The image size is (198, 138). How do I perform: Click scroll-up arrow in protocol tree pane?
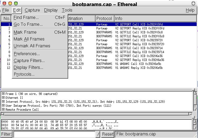point(195,93)
